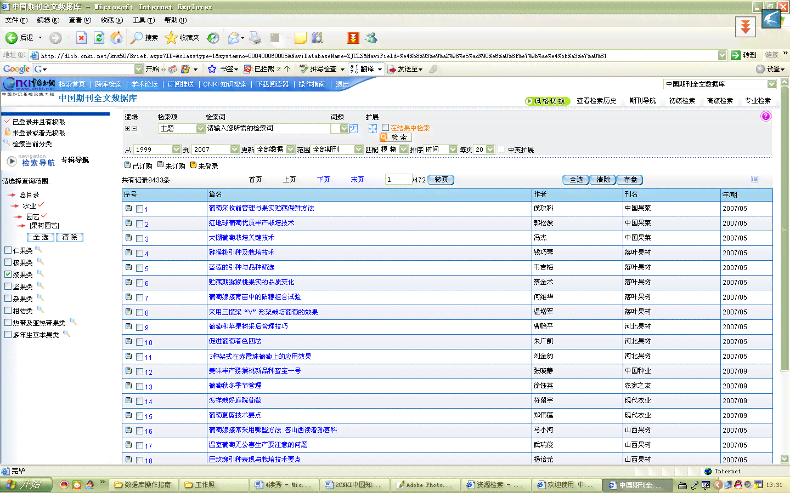Click the navigation play circle icon
The height and width of the screenshot is (493, 790).
(12, 161)
